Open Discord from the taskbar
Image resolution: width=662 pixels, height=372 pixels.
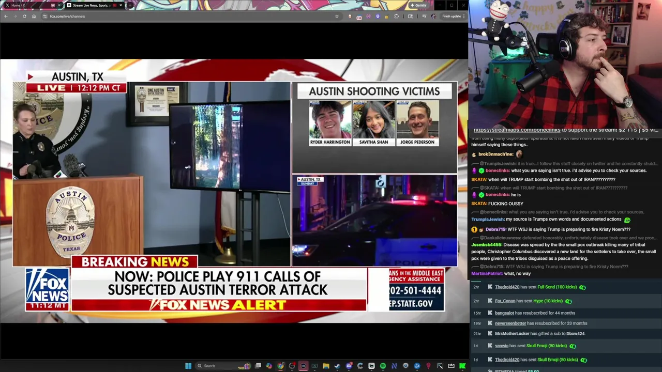tap(349, 366)
